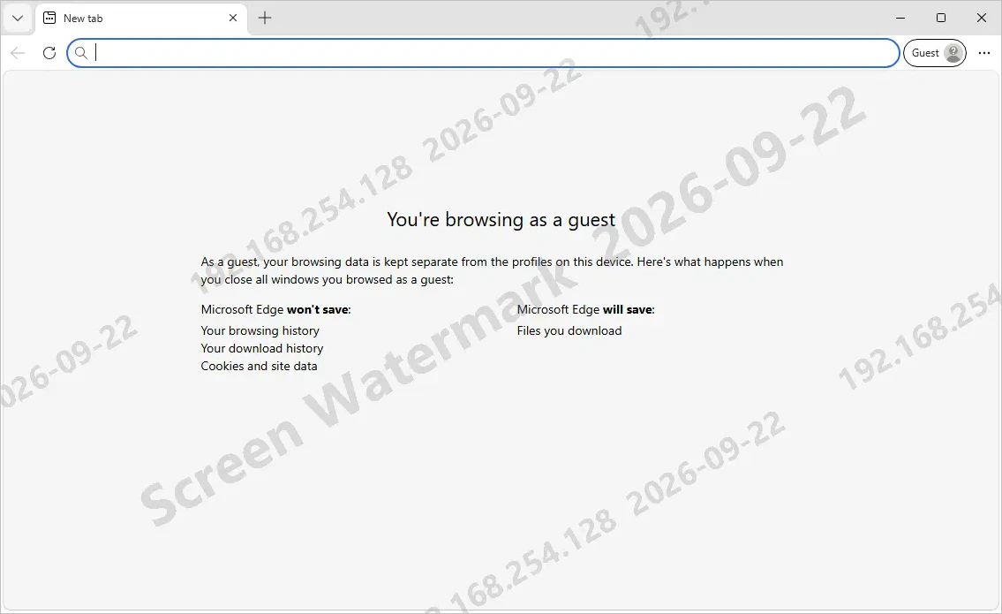Viewport: 1002px width, 614px height.
Task: Go back using the back arrow
Action: tap(18, 53)
